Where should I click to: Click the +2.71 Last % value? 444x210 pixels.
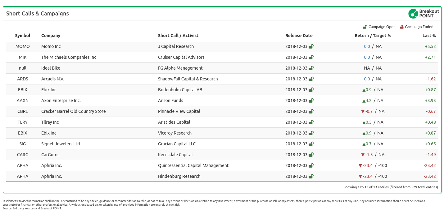430,57
